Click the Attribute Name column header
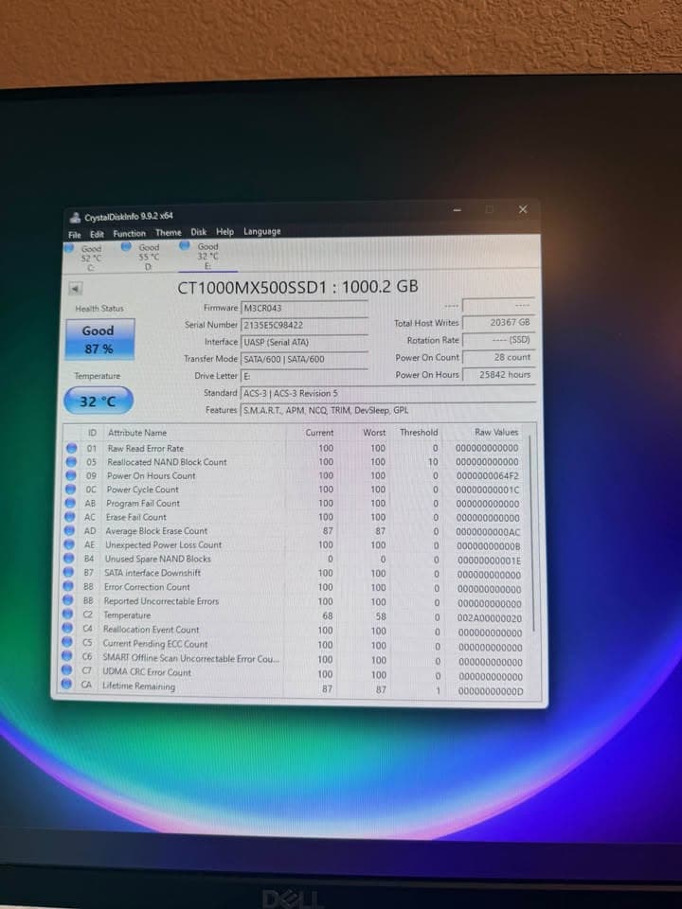 (x=137, y=433)
